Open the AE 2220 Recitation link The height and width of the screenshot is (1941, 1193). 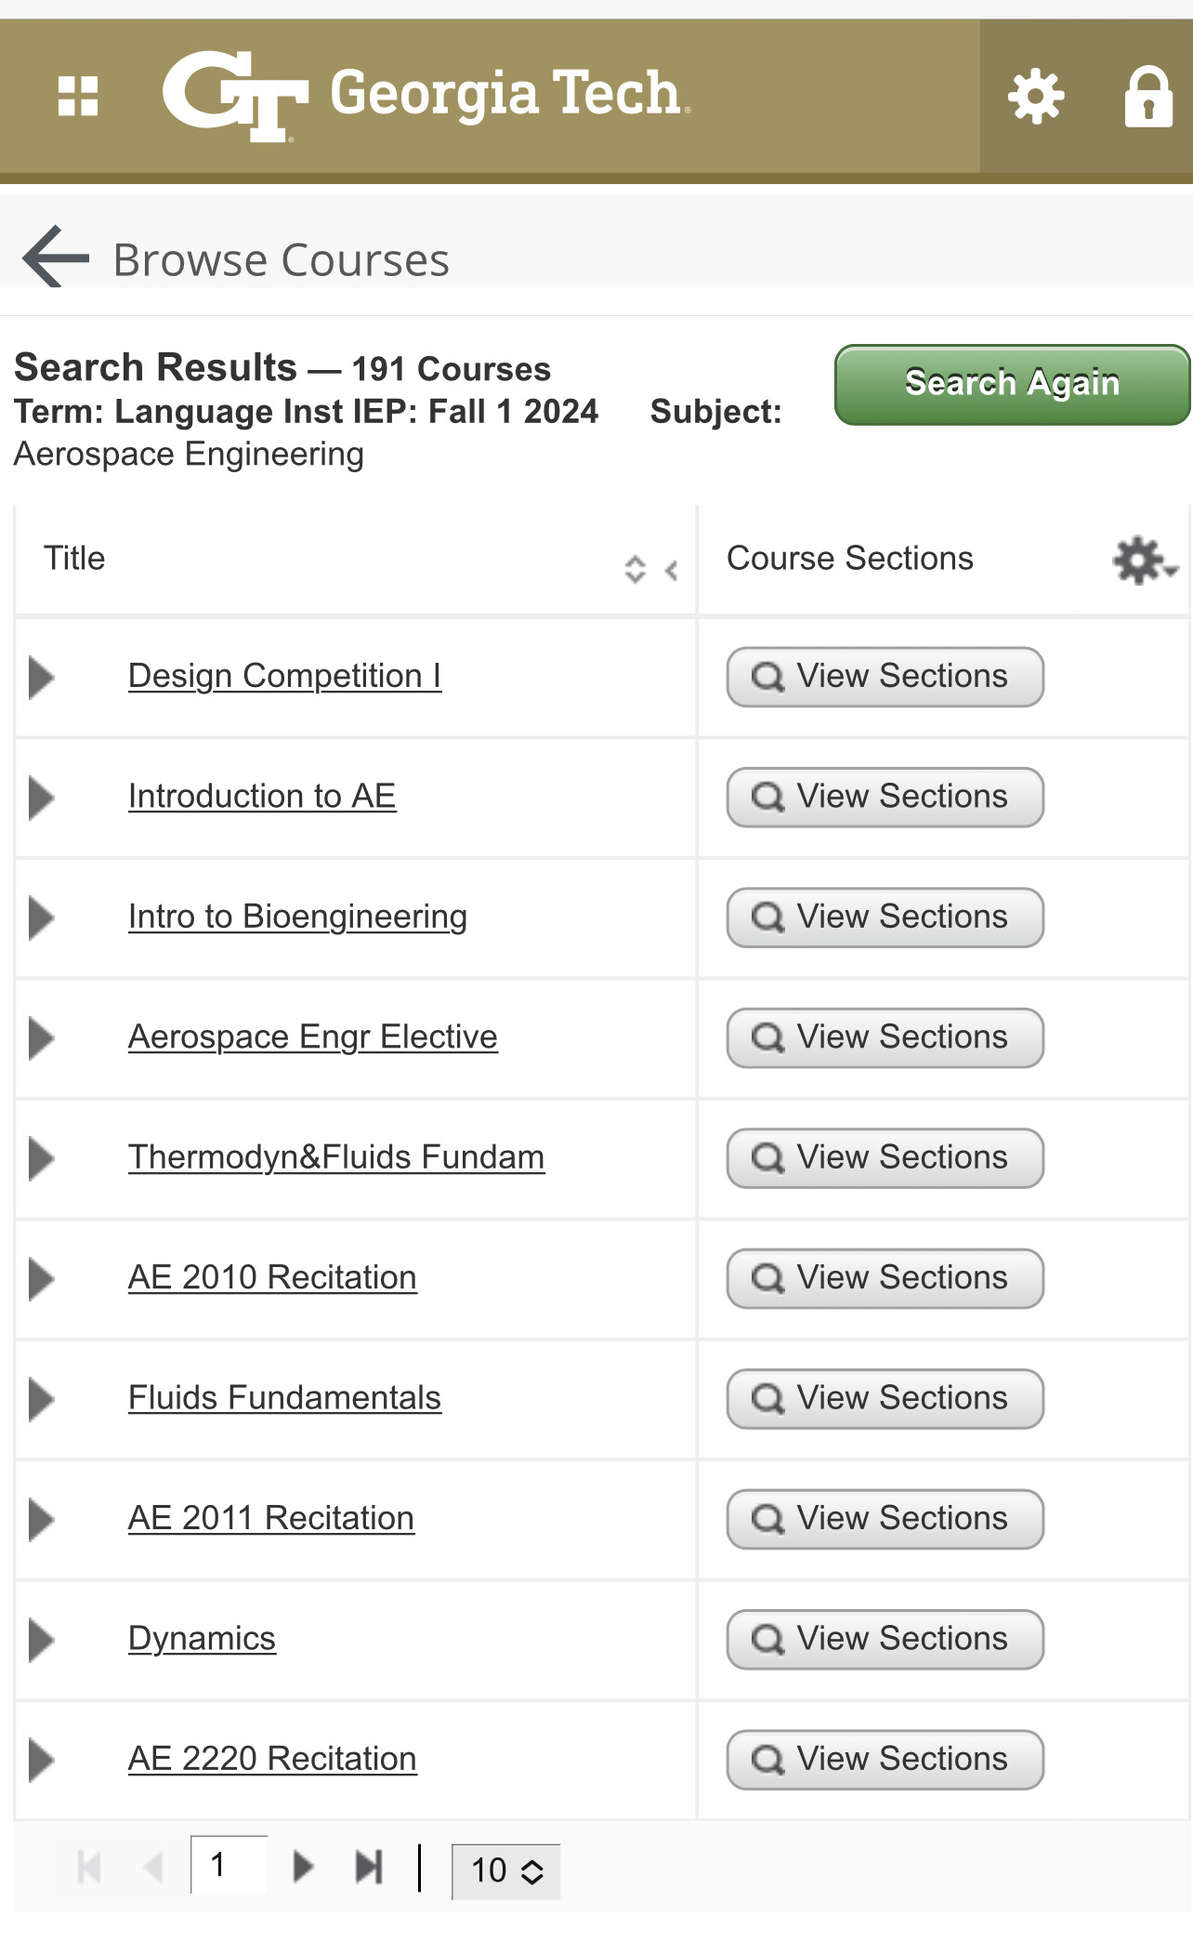coord(272,1759)
